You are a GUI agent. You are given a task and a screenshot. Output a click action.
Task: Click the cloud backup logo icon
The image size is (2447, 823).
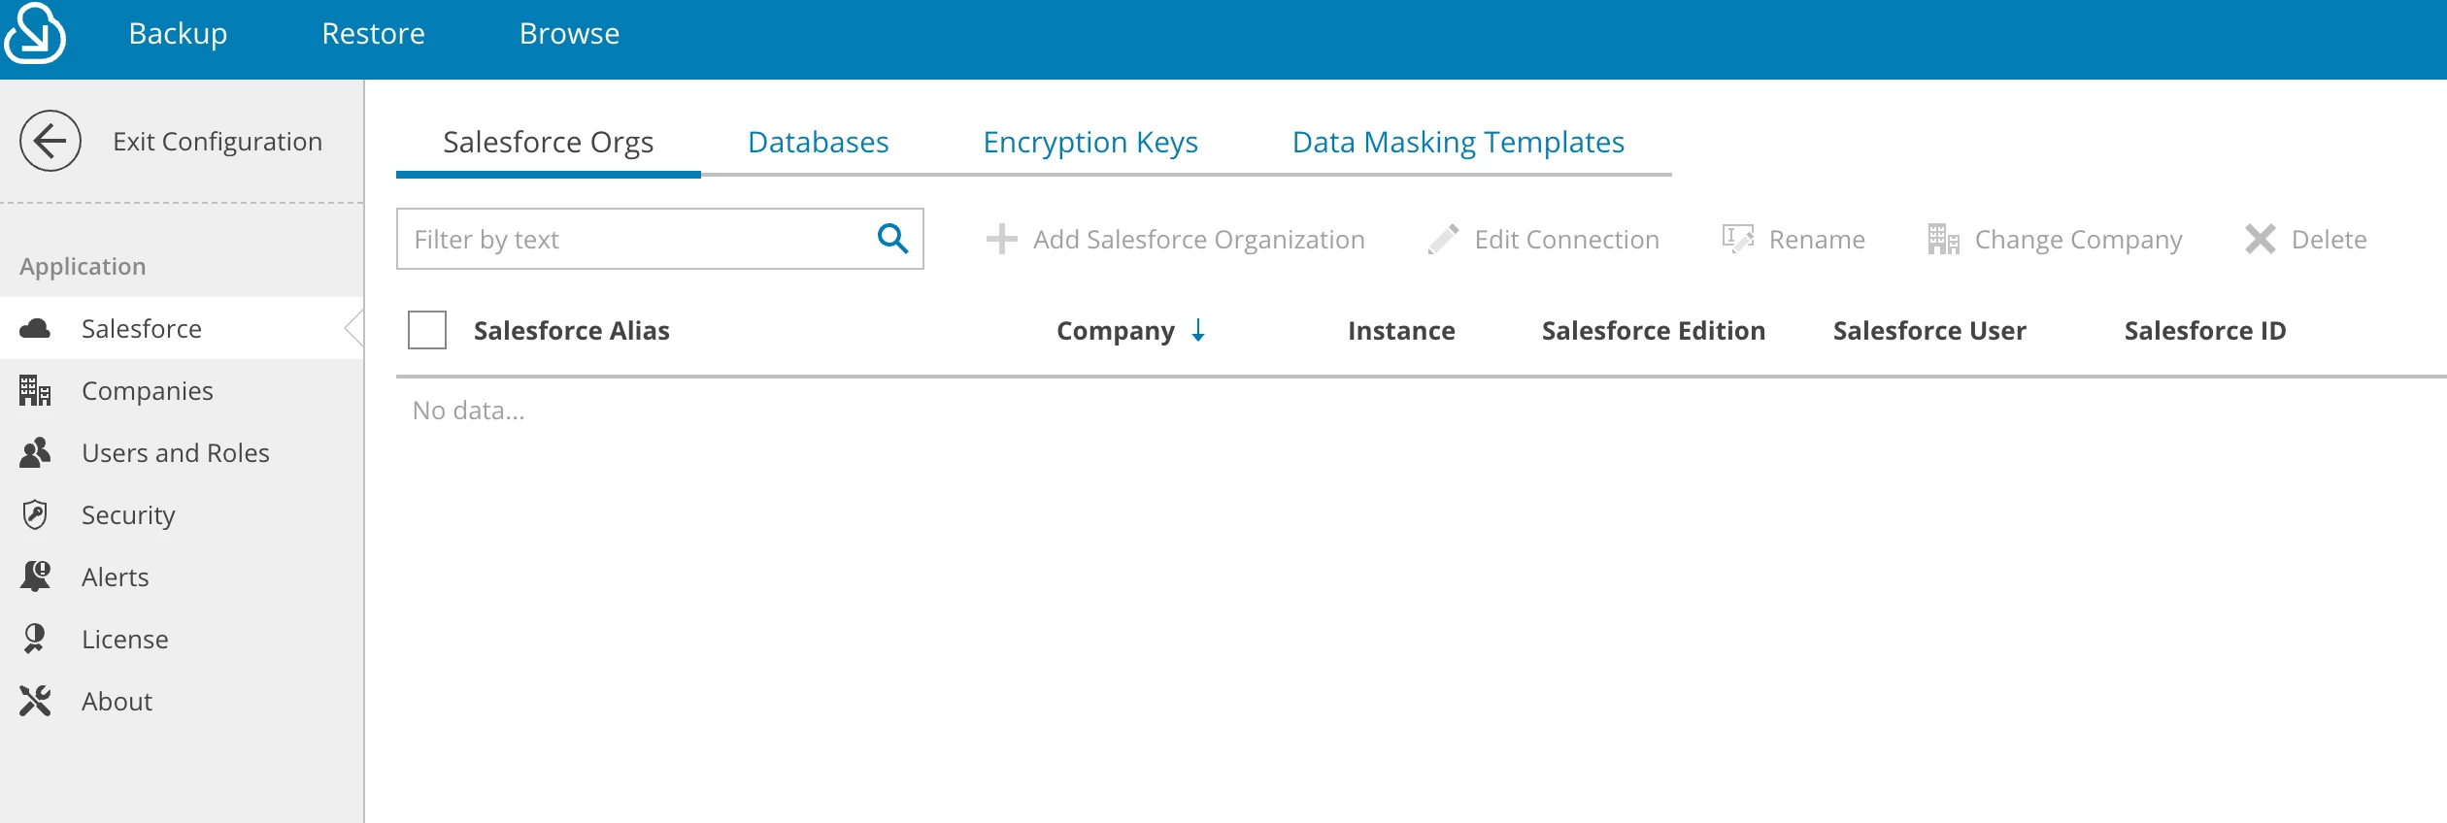(x=35, y=34)
